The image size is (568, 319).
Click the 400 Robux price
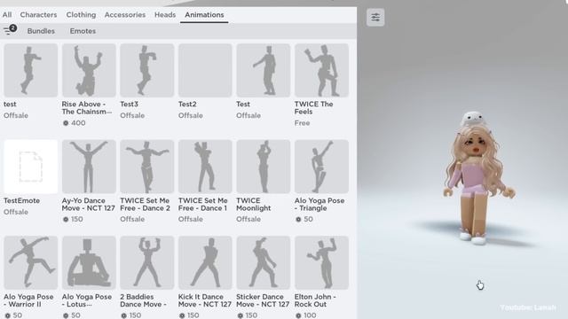(x=74, y=123)
